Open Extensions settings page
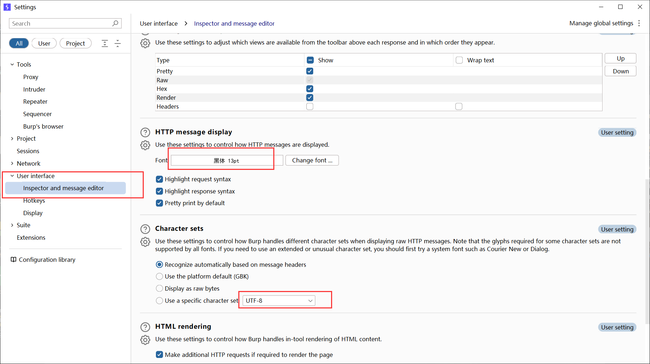The image size is (650, 364). pos(31,238)
